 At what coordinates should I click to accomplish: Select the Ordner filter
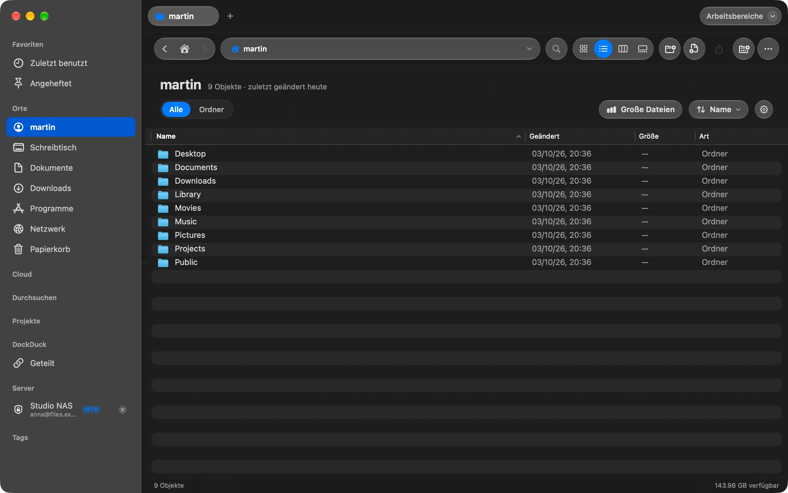[211, 110]
